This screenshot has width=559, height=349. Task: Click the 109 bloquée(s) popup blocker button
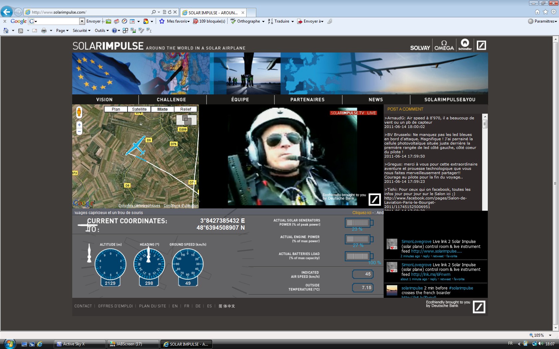coord(209,21)
